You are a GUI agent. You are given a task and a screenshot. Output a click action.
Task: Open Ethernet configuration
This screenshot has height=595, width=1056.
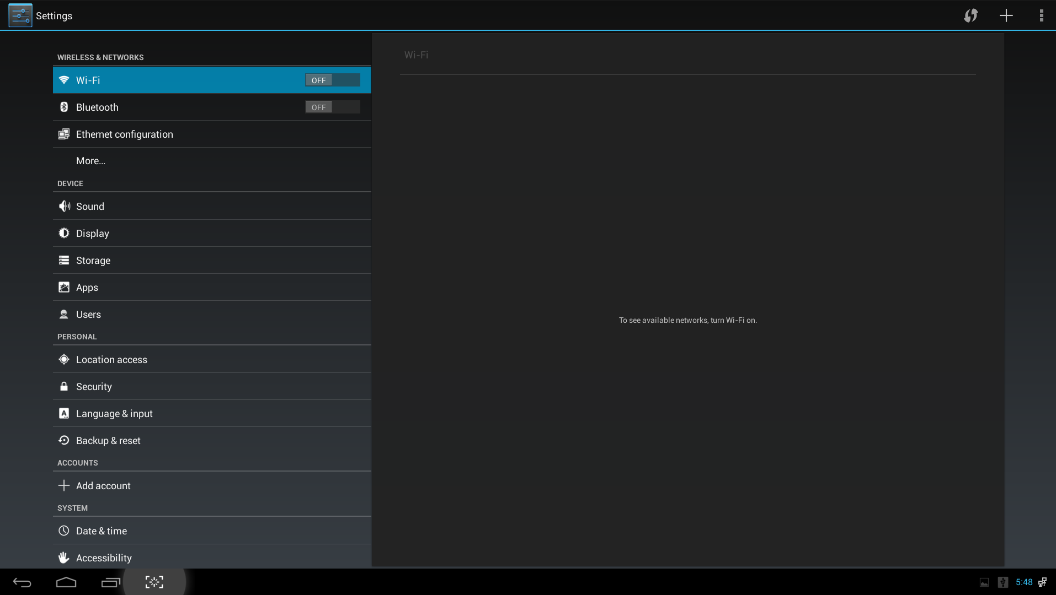[212, 134]
